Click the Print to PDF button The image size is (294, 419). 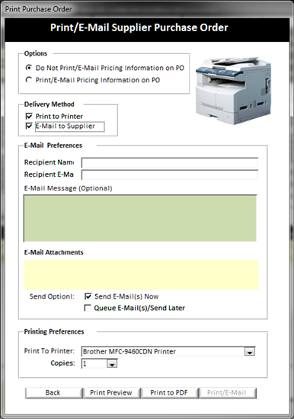click(169, 393)
